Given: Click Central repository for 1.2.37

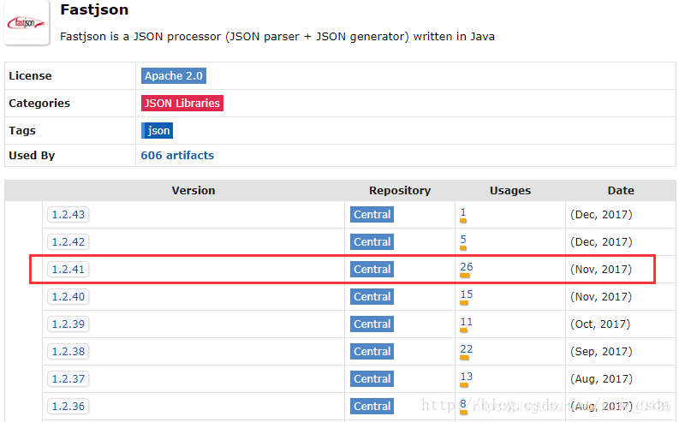Looking at the screenshot, I should 372,378.
